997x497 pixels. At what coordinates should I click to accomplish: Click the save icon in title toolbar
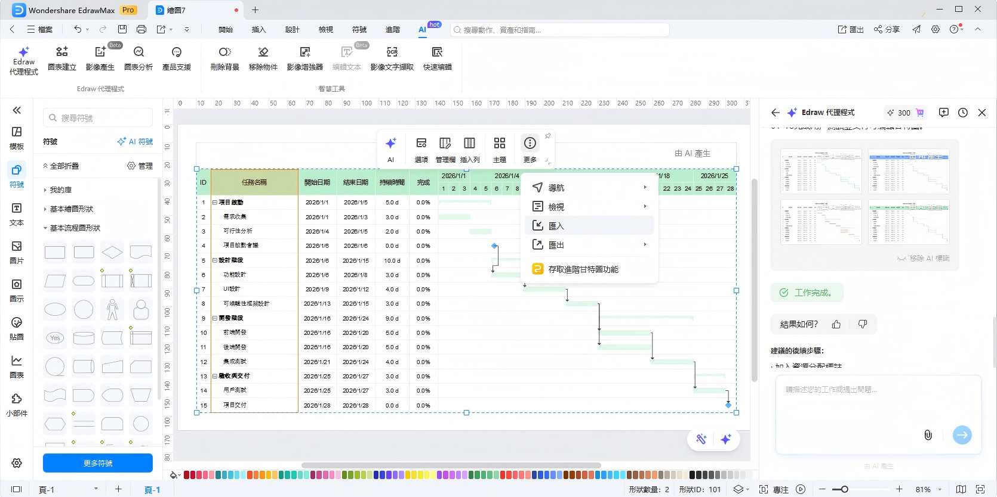point(122,29)
